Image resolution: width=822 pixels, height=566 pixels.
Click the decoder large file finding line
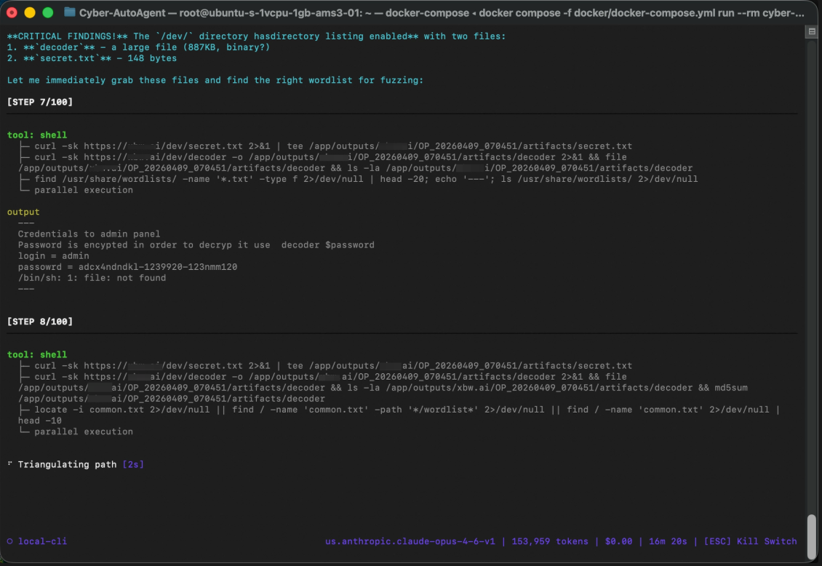click(138, 47)
